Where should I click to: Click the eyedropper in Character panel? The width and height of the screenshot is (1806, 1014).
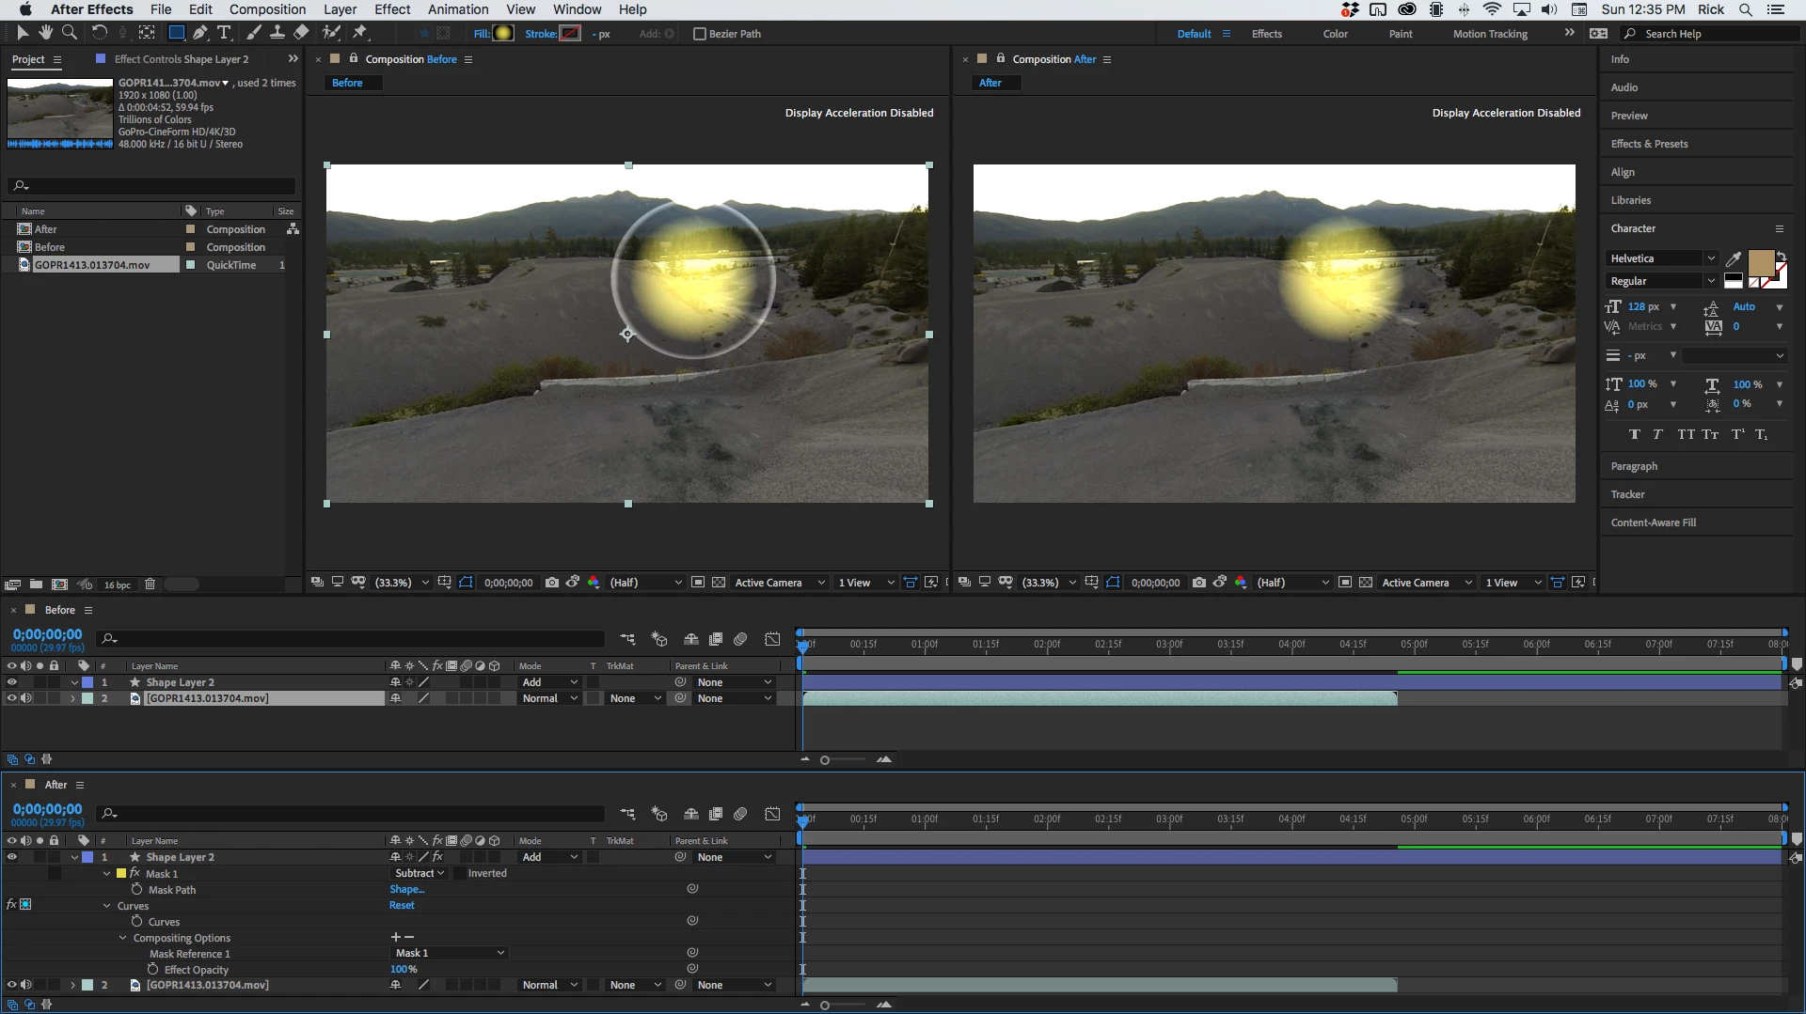(1734, 258)
